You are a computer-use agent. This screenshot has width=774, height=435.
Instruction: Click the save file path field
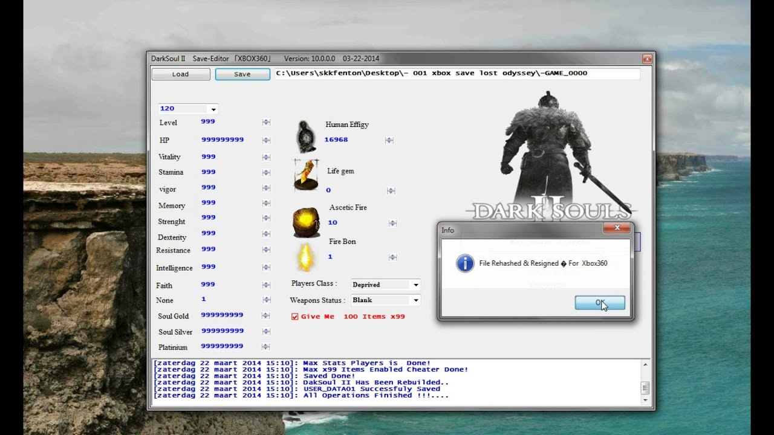457,73
